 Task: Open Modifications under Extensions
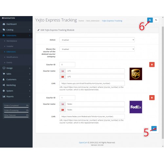click(12, 57)
